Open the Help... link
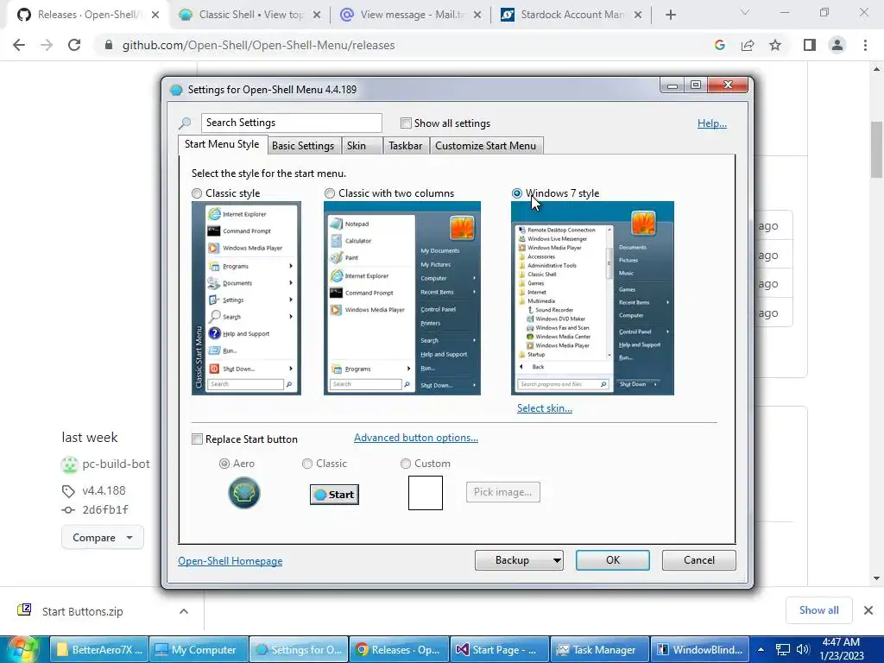The height and width of the screenshot is (663, 884). tap(712, 123)
